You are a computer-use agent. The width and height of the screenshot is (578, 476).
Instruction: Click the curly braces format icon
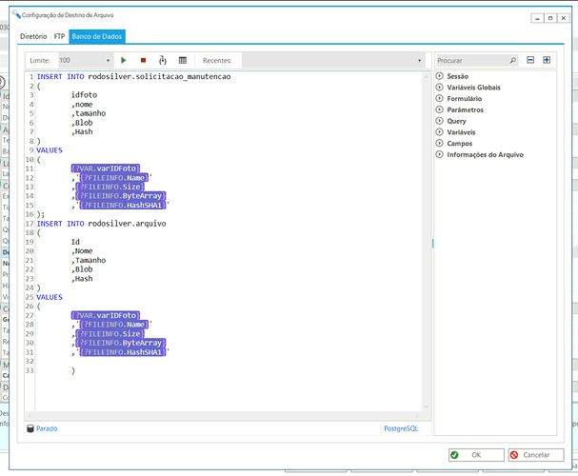point(163,60)
